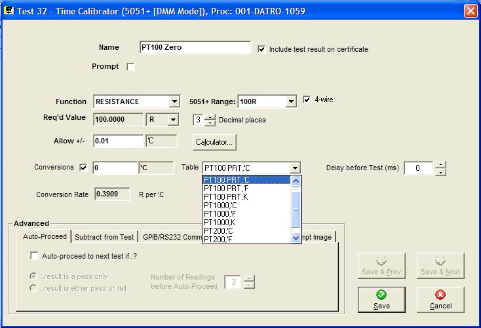This screenshot has height=328, width=481.
Task: Enable the Prompt checkbox
Action: (130, 67)
